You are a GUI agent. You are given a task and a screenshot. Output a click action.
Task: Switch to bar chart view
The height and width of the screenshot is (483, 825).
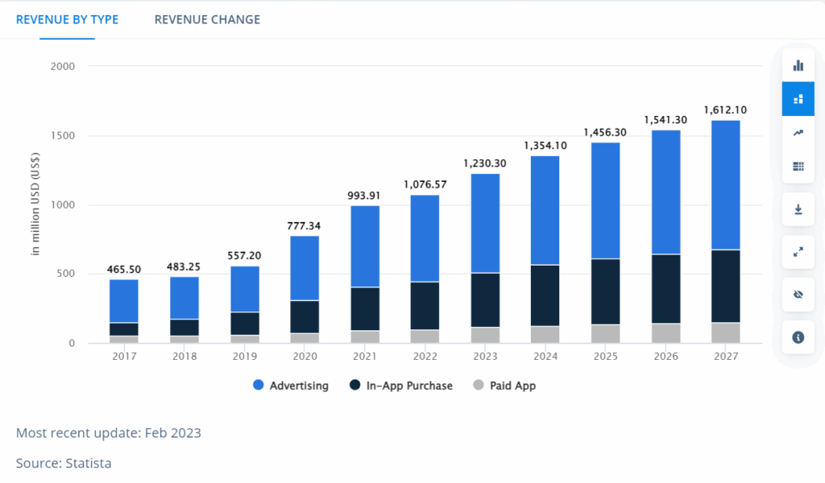(x=798, y=64)
